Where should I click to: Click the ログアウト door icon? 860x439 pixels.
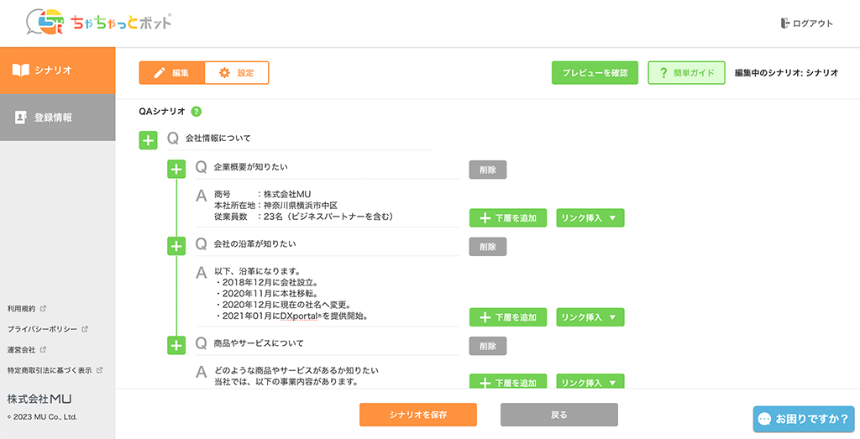pyautogui.click(x=784, y=24)
